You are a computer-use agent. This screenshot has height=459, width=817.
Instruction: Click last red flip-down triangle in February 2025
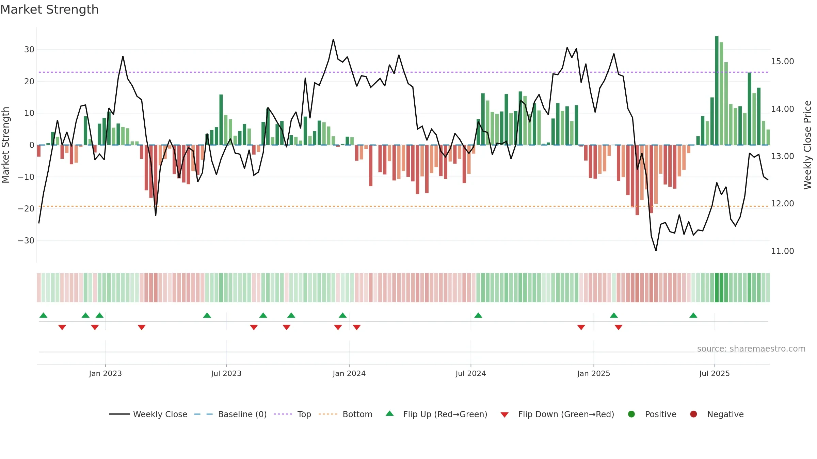coord(619,327)
